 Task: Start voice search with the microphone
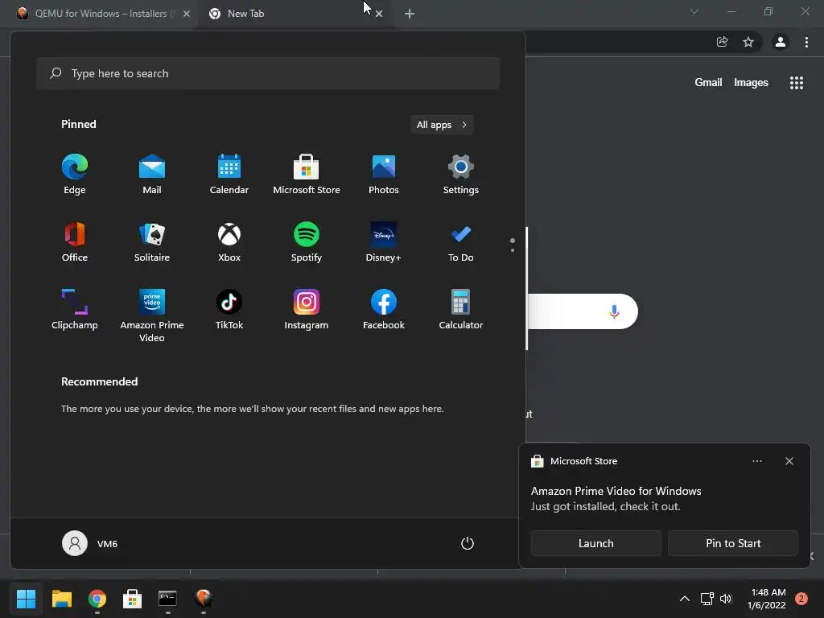point(614,311)
